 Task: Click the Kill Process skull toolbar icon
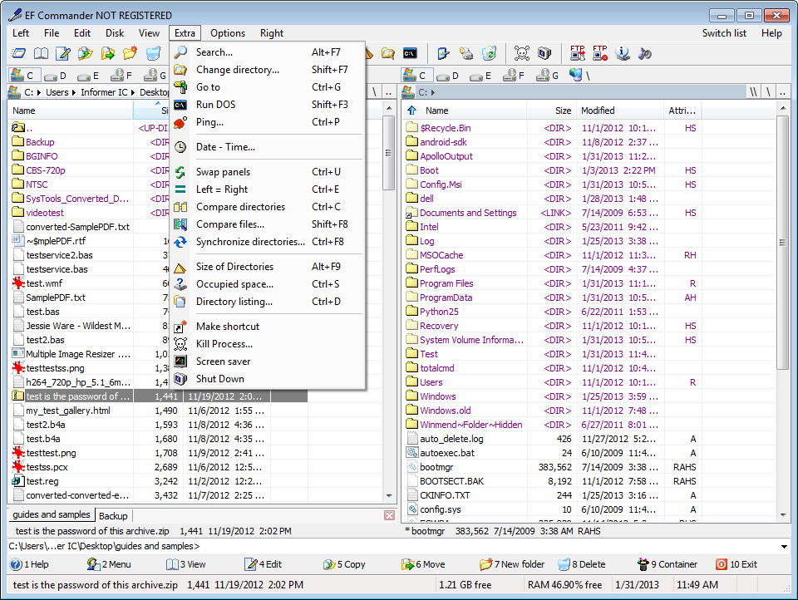tap(521, 53)
